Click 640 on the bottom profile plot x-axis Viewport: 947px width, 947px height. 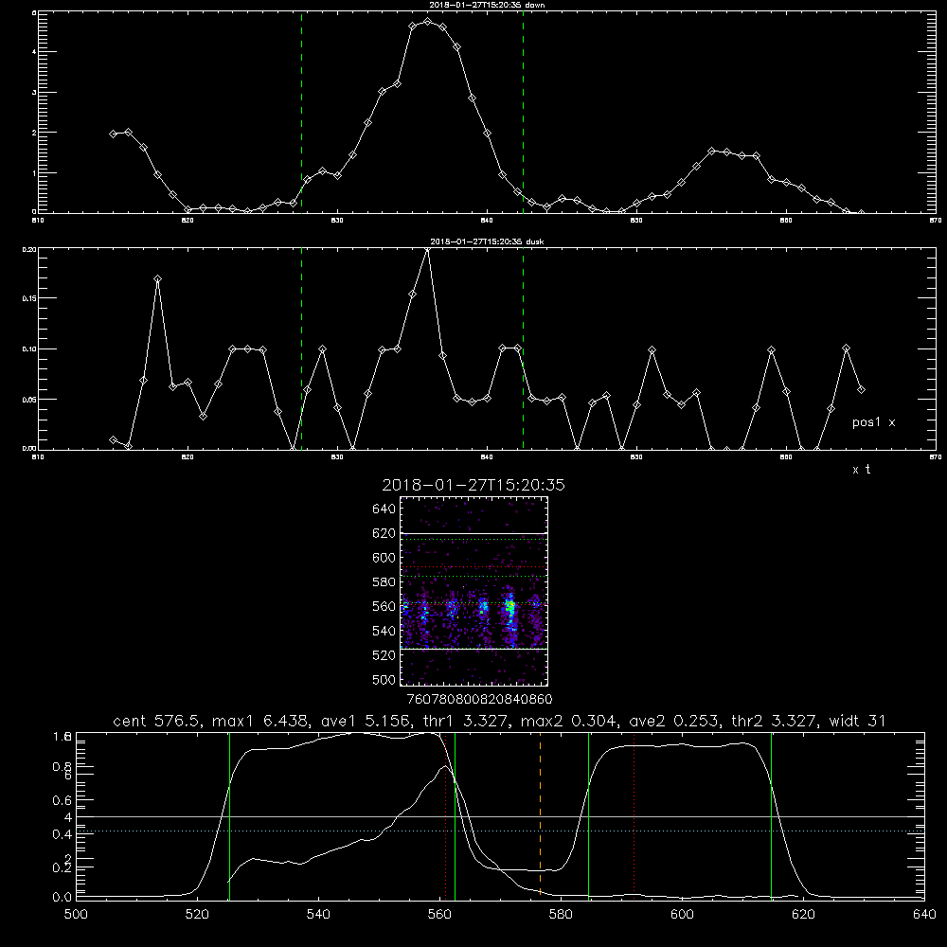point(924,915)
